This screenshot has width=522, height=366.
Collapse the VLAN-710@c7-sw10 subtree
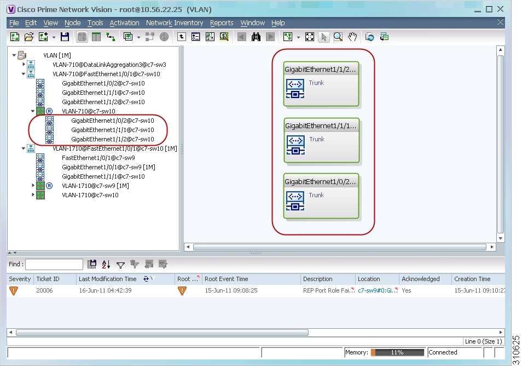33,111
